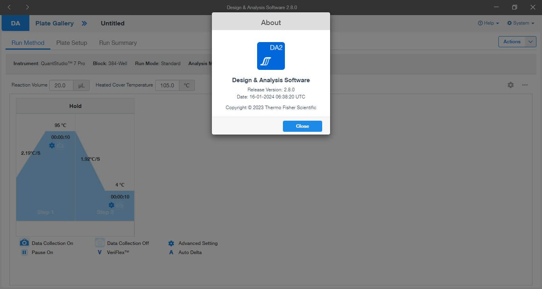The width and height of the screenshot is (542, 289).
Task: Click the VeriFlex legend icon
Action: (x=100, y=252)
